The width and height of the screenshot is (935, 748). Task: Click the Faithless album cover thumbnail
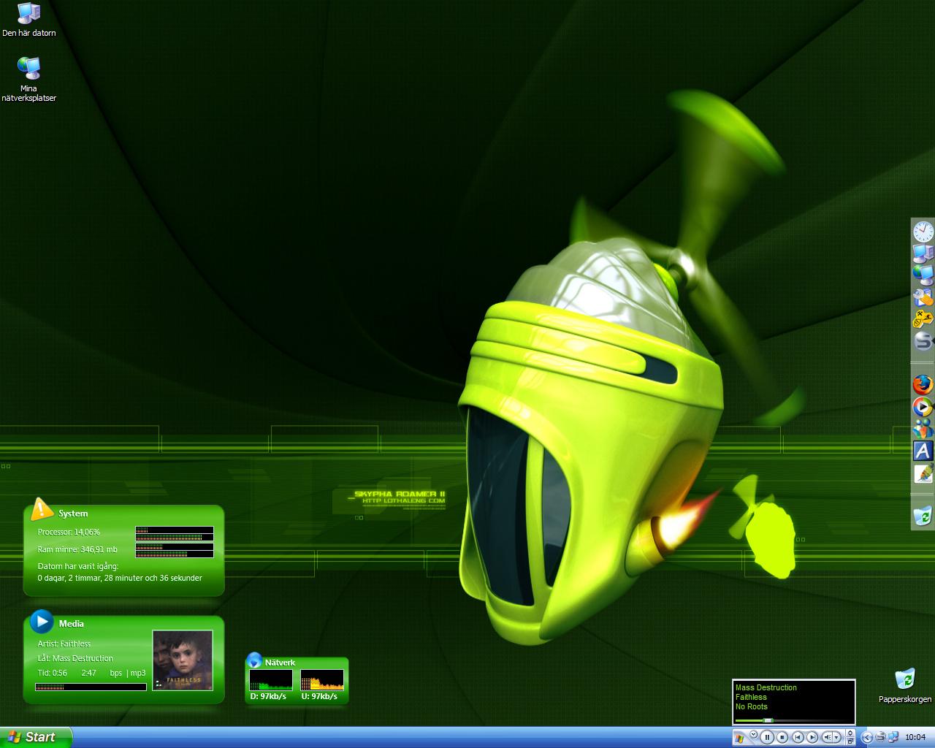183,660
